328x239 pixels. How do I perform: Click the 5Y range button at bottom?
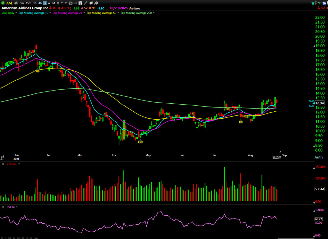click(2, 238)
